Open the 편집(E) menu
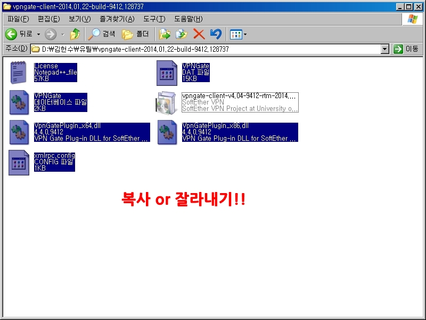Image resolution: width=426 pixels, height=320 pixels. (49, 19)
